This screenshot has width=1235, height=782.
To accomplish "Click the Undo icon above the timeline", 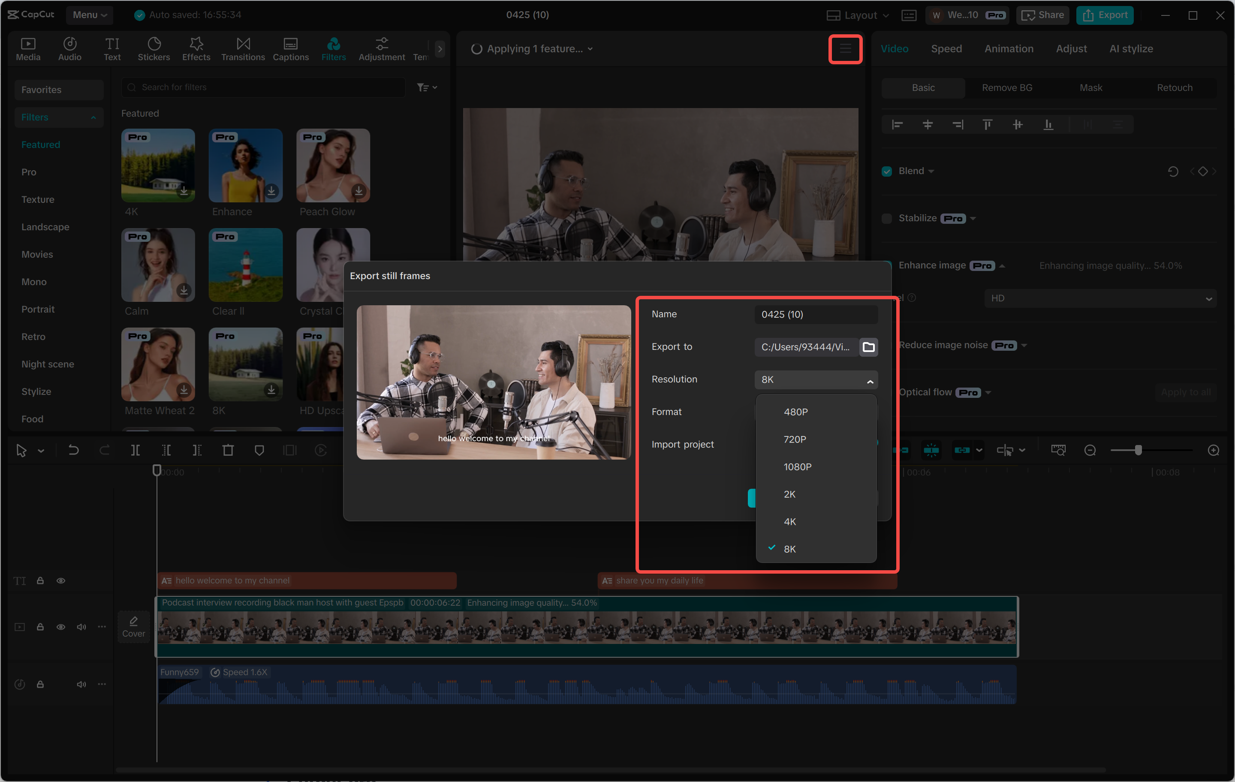I will click(x=73, y=450).
